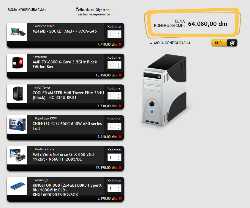Check 'Želim da mi Gigatron sastavi komponente' box
Image resolution: width=250 pixels, height=208 pixels.
point(117,11)
